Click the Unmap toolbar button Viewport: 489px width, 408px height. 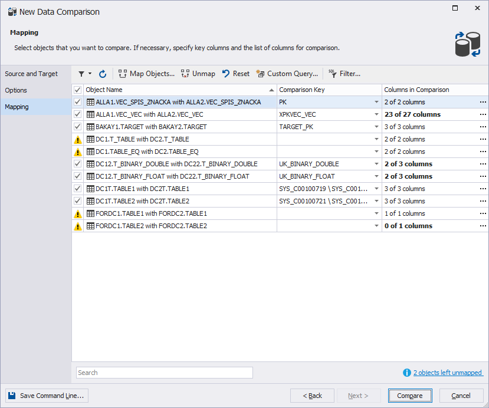[198, 74]
